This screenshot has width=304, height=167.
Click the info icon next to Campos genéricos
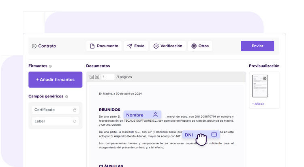click(66, 97)
